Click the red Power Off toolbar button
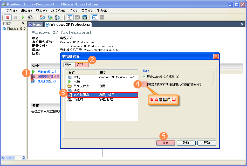 click(x=8, y=17)
